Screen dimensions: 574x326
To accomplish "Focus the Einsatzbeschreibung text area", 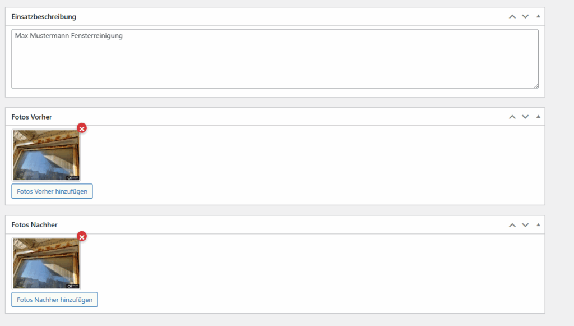I will pyautogui.click(x=275, y=59).
